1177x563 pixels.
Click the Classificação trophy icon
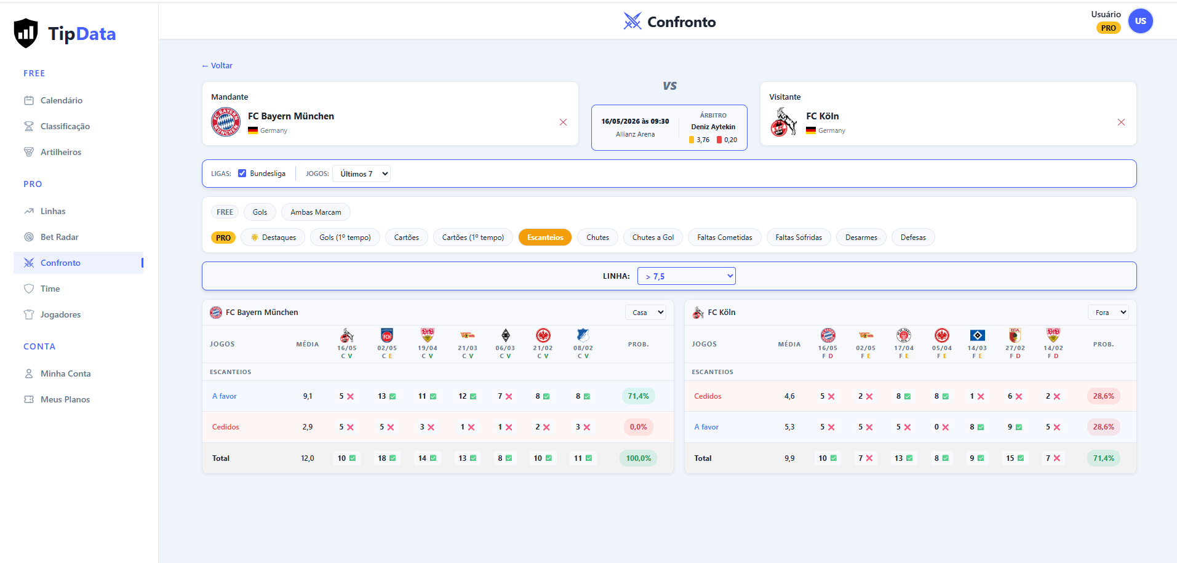tap(29, 126)
